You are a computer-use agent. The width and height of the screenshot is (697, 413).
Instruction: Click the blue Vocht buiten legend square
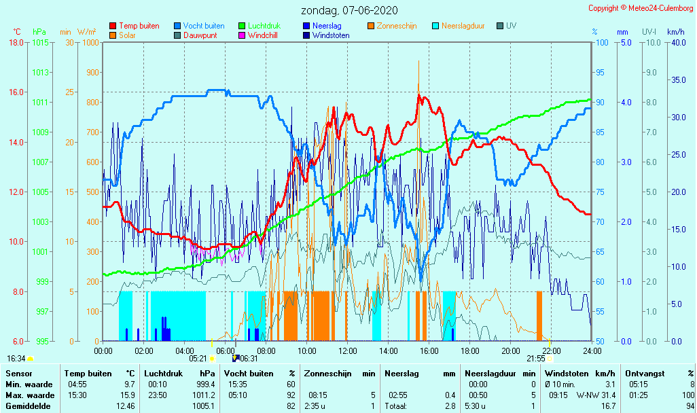[x=177, y=26]
